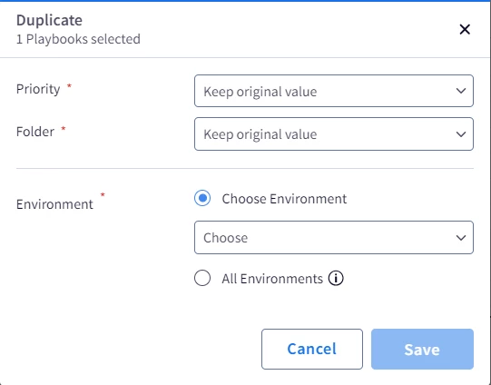Cancel the playbook duplication
Viewport: 491px width, 385px height.
312,349
